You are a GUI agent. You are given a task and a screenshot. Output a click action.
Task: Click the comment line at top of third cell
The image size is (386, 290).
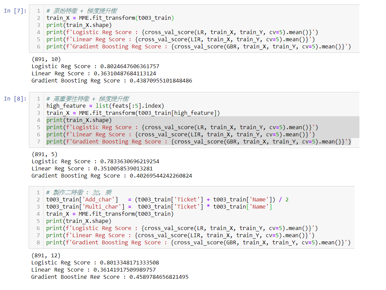[79, 193]
